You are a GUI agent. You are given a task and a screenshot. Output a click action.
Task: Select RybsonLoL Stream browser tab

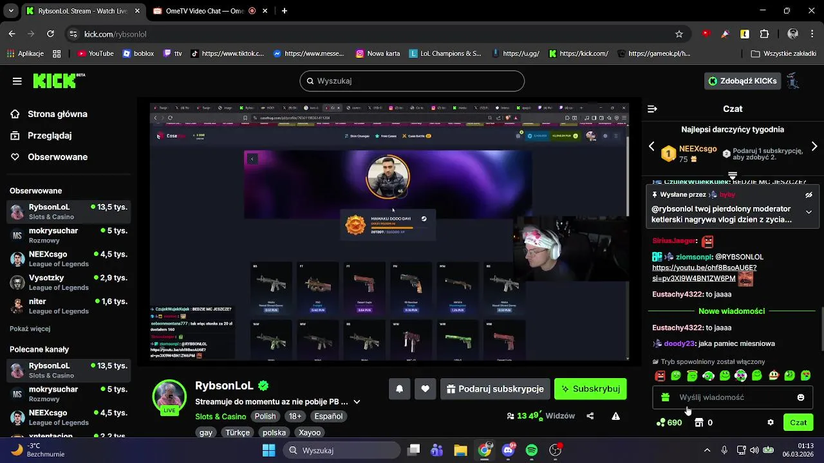pyautogui.click(x=83, y=11)
